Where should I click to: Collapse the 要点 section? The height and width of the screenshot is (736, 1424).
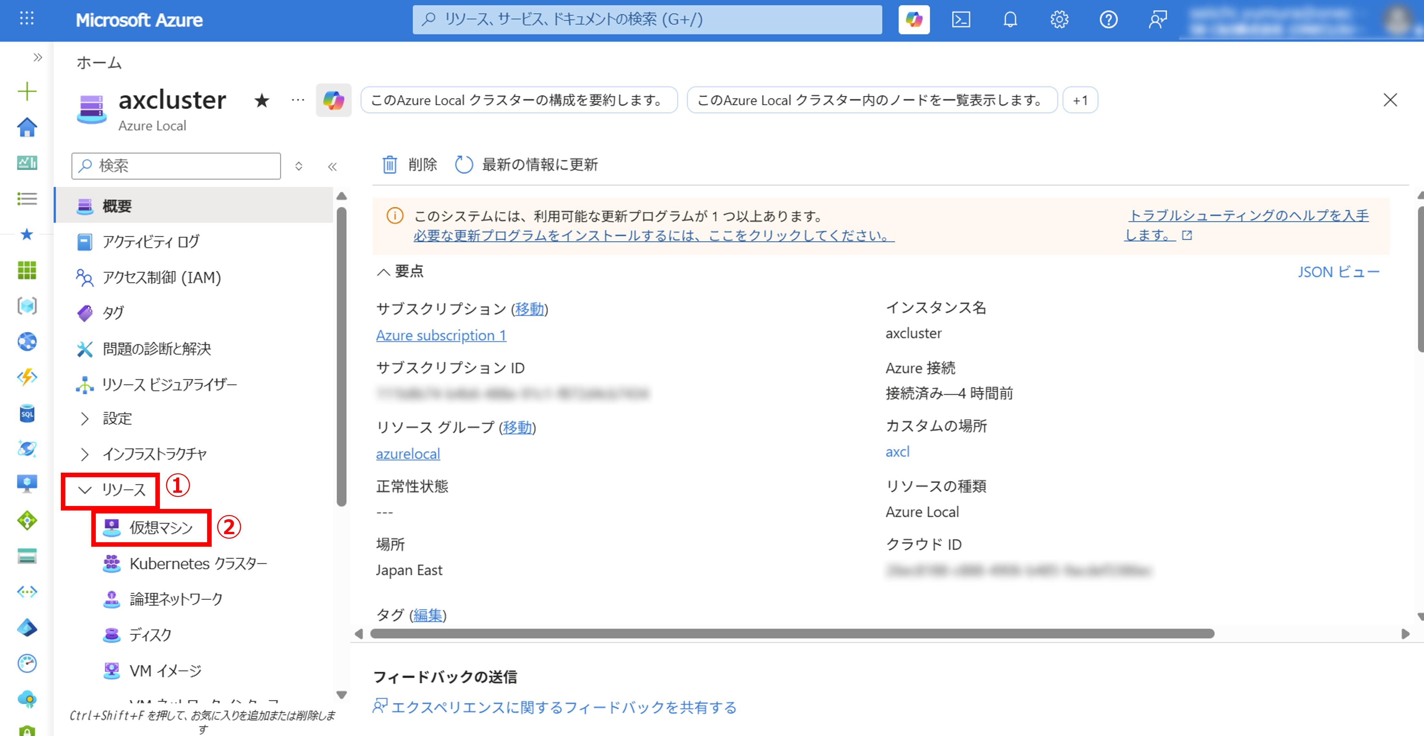[x=400, y=271]
